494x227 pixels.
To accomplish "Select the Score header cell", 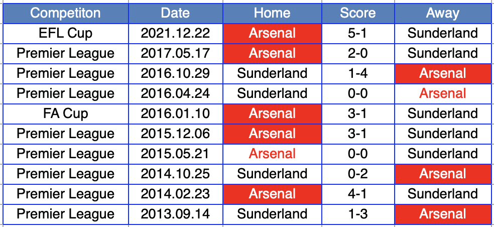I will (357, 13).
